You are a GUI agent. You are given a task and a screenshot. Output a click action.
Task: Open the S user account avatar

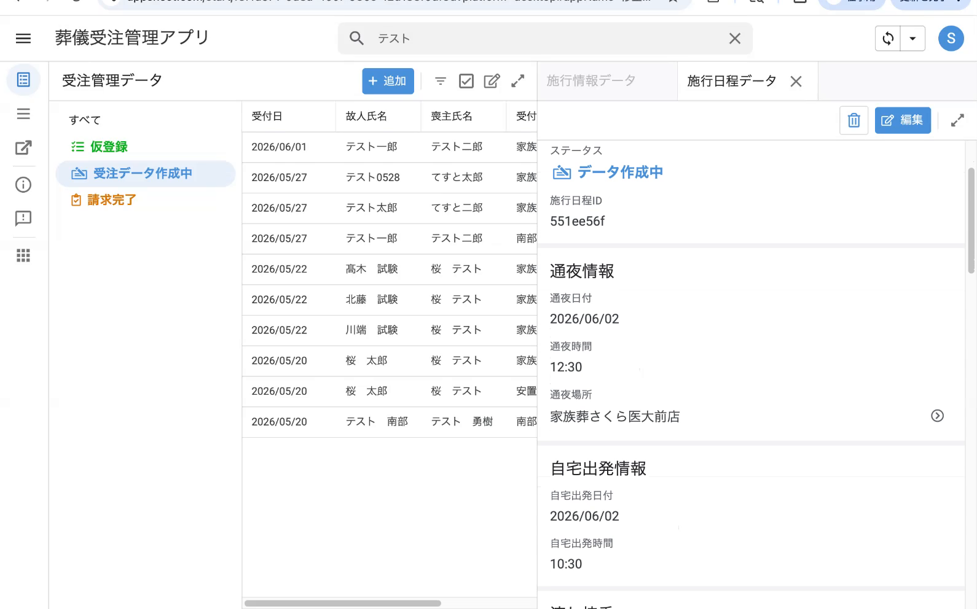point(951,39)
